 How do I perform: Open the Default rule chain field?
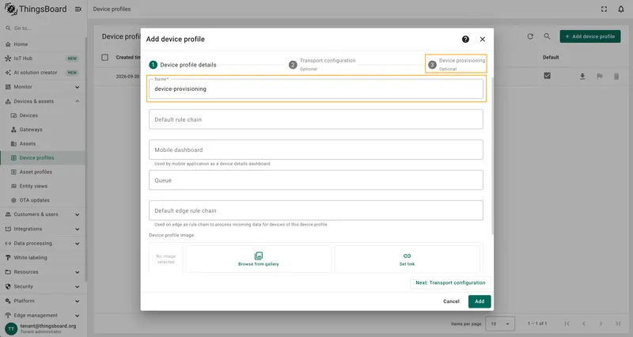tap(316, 119)
